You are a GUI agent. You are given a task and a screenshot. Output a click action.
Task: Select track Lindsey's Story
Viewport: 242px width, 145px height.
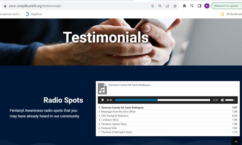point(168,120)
